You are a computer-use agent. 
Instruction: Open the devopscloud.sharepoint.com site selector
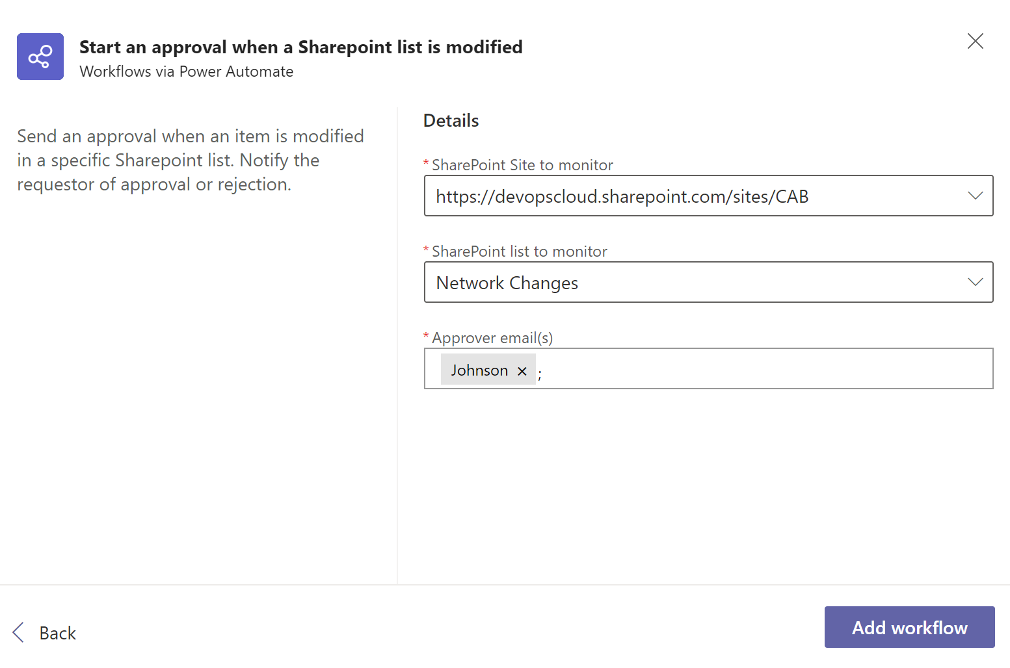(x=696, y=196)
